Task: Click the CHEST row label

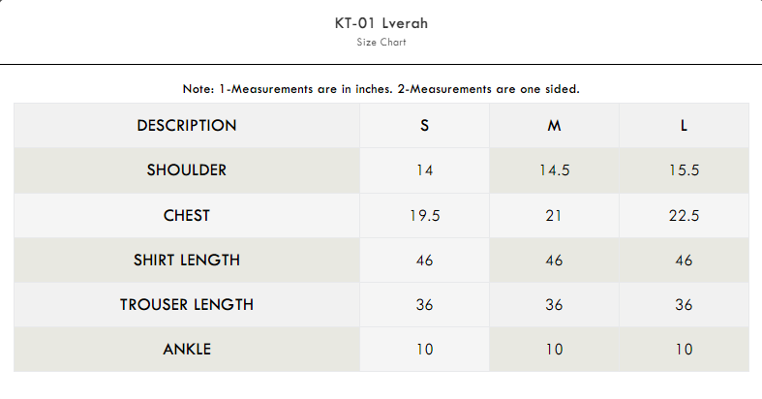Action: coord(187,215)
